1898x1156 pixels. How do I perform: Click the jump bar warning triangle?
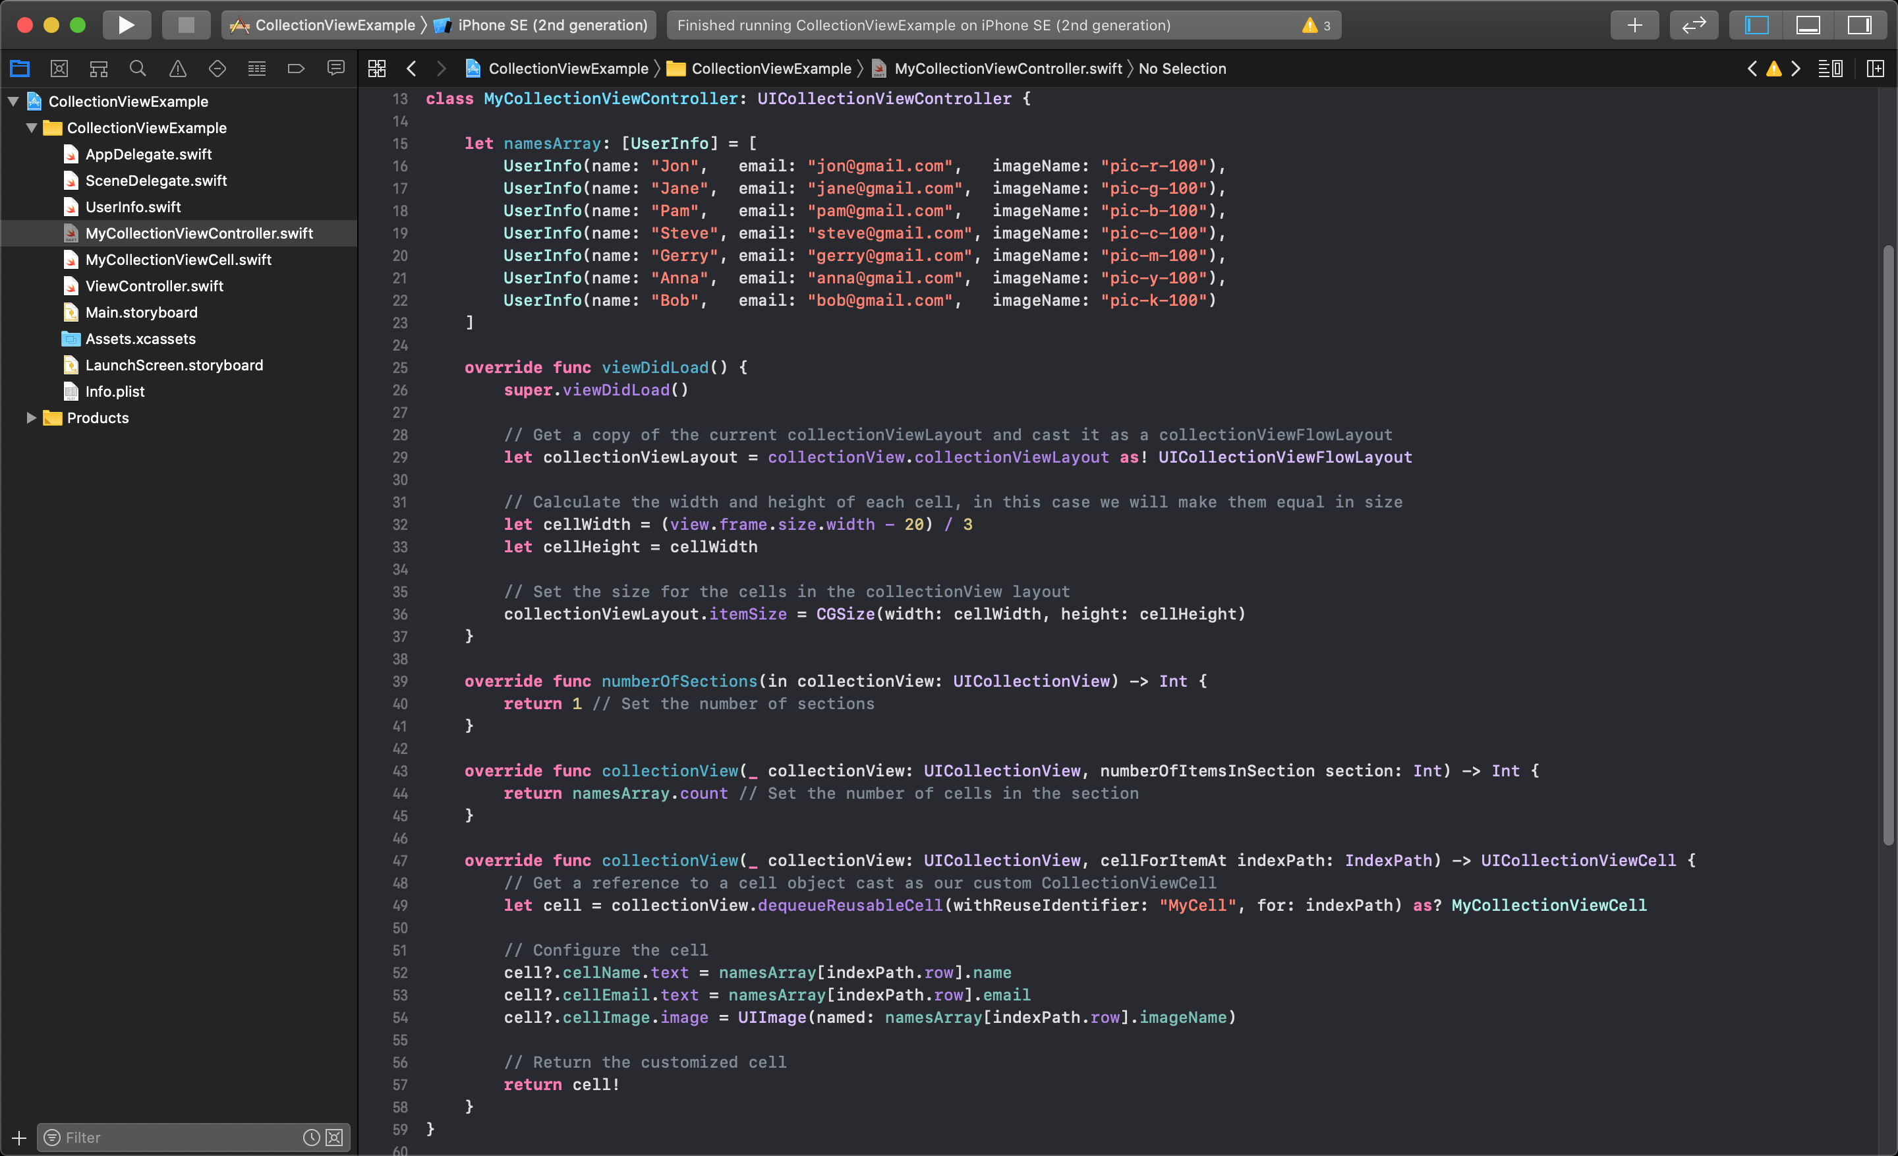tap(1774, 69)
